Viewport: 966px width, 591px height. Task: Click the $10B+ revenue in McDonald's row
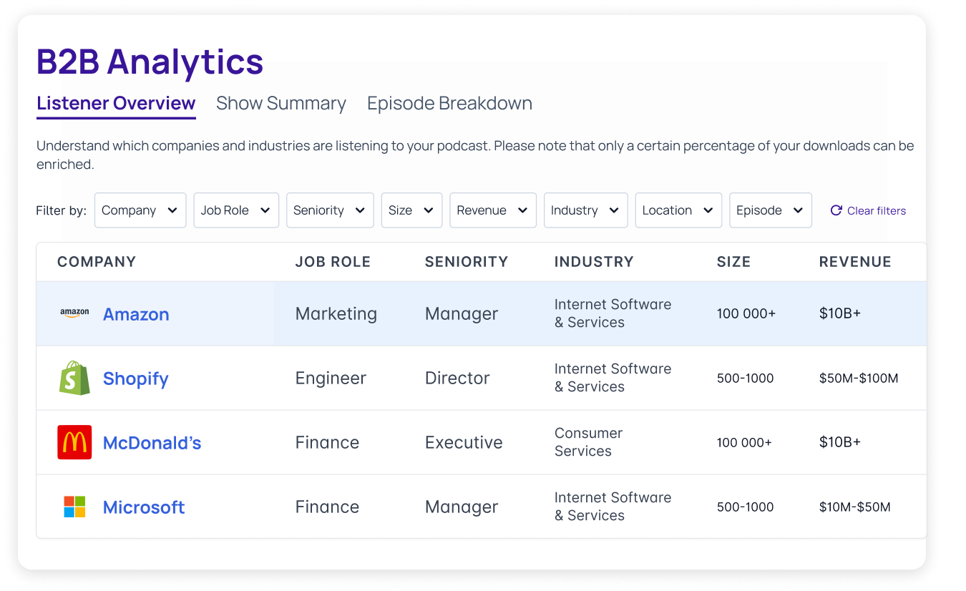(840, 442)
